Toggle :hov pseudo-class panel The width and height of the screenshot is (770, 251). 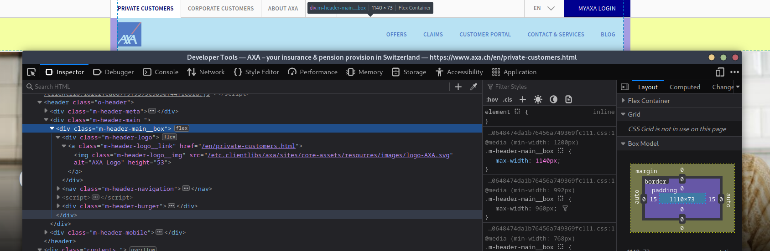[492, 99]
